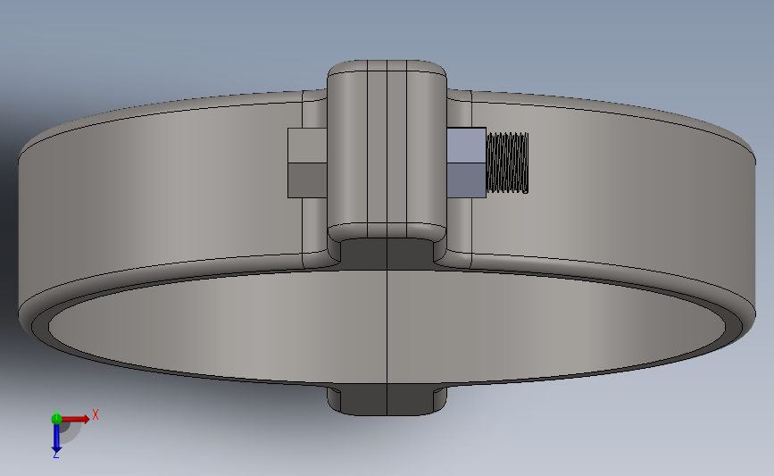The image size is (774, 476).
Task: Select the lower clamp lug under the ring
Action: 387,400
